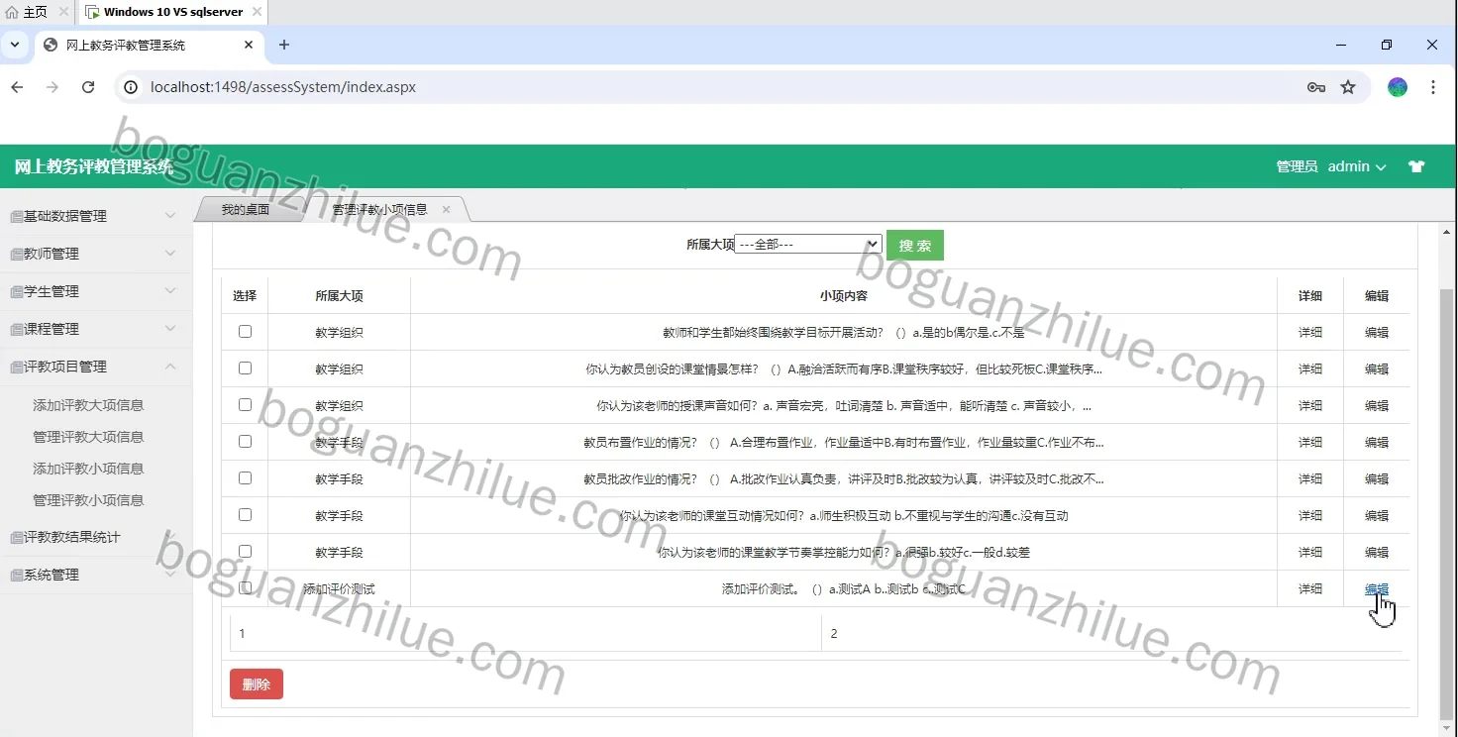Open saved passwords key icon

tap(1315, 87)
